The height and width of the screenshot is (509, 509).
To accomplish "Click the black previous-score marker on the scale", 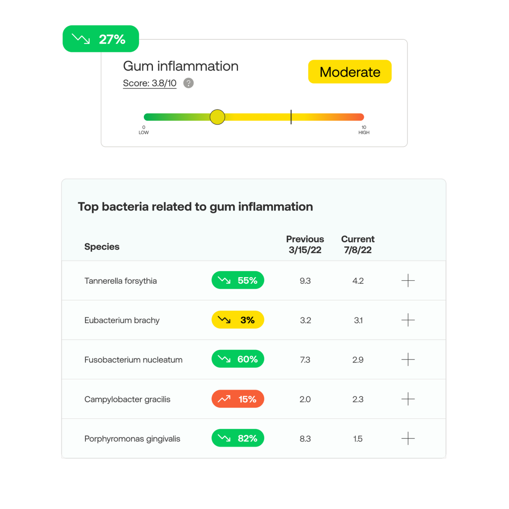I will (291, 117).
